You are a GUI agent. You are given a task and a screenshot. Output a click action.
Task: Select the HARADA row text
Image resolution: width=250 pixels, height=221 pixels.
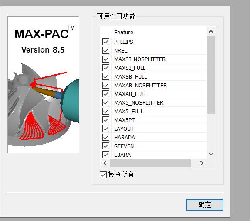click(x=125, y=137)
